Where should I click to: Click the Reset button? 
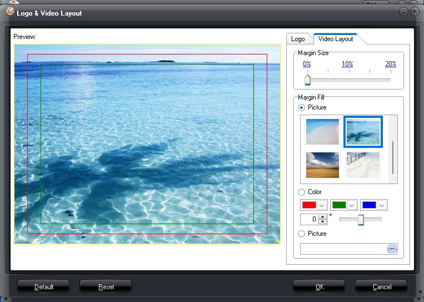coord(106,287)
